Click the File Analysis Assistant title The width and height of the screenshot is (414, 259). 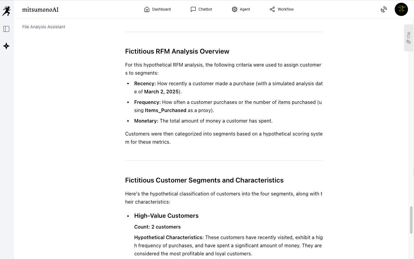point(44,27)
